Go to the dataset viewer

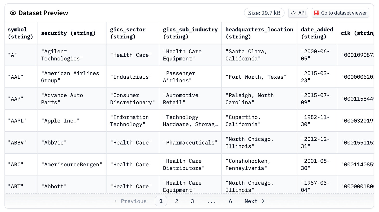click(x=340, y=12)
